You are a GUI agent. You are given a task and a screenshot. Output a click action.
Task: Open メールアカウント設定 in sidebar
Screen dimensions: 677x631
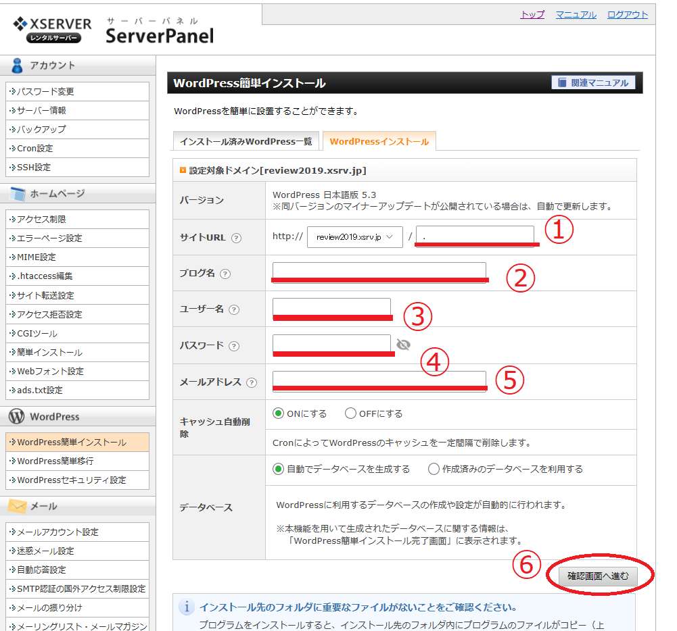(77, 532)
